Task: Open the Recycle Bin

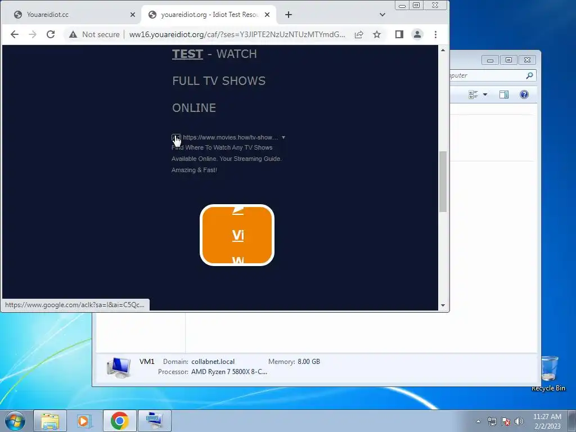Action: (x=548, y=373)
